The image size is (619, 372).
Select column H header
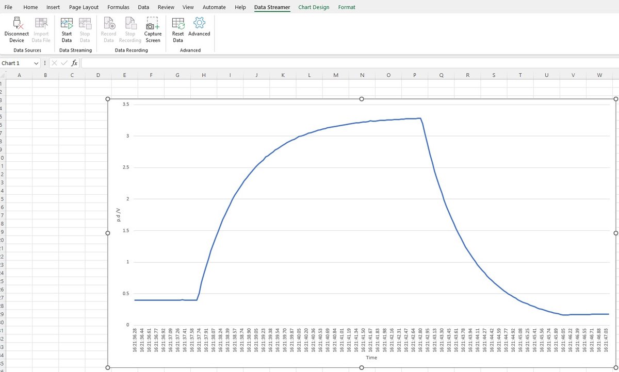(204, 75)
